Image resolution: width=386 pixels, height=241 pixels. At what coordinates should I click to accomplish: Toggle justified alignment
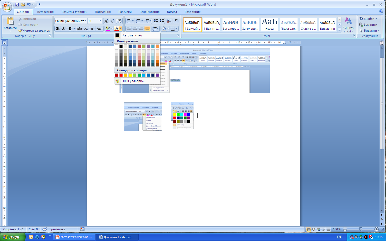click(x=147, y=29)
